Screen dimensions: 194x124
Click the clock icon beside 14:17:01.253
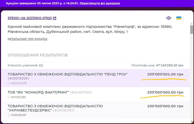click(9, 97)
